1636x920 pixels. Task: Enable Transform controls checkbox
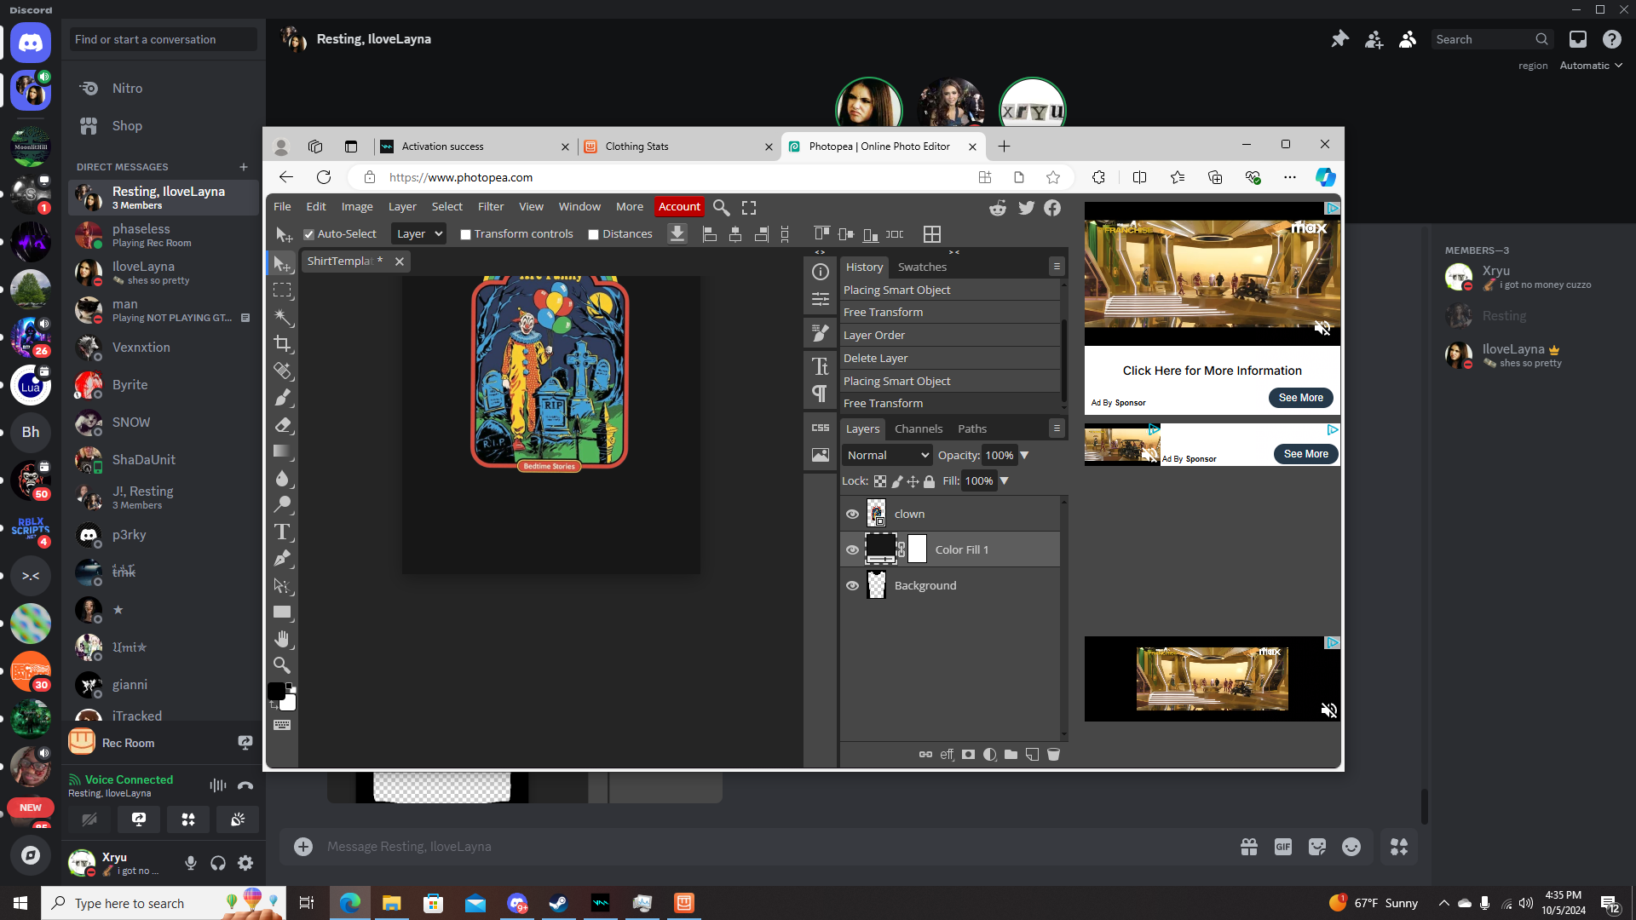coord(466,234)
